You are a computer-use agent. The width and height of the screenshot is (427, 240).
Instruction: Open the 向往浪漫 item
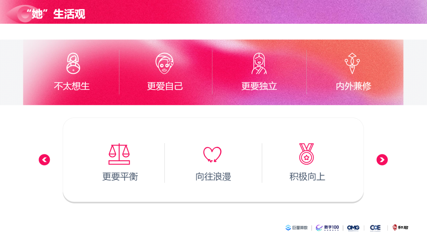coord(213,177)
